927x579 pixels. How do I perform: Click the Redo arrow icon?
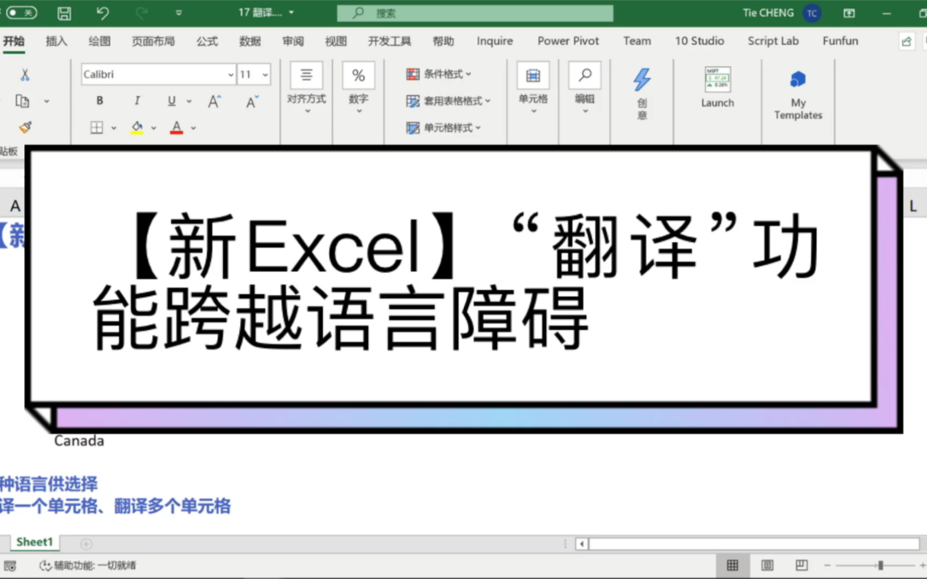(x=141, y=13)
